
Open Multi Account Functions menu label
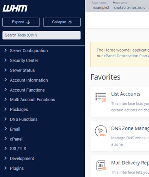[32, 100]
